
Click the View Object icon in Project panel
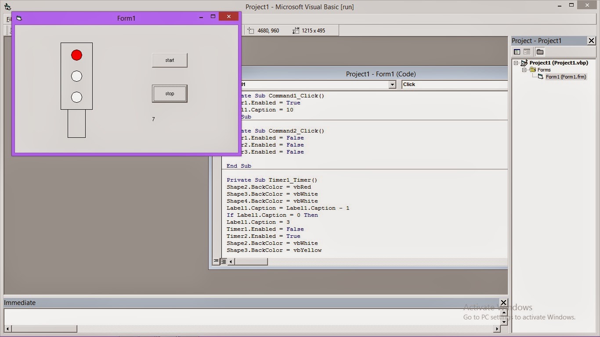click(x=527, y=52)
